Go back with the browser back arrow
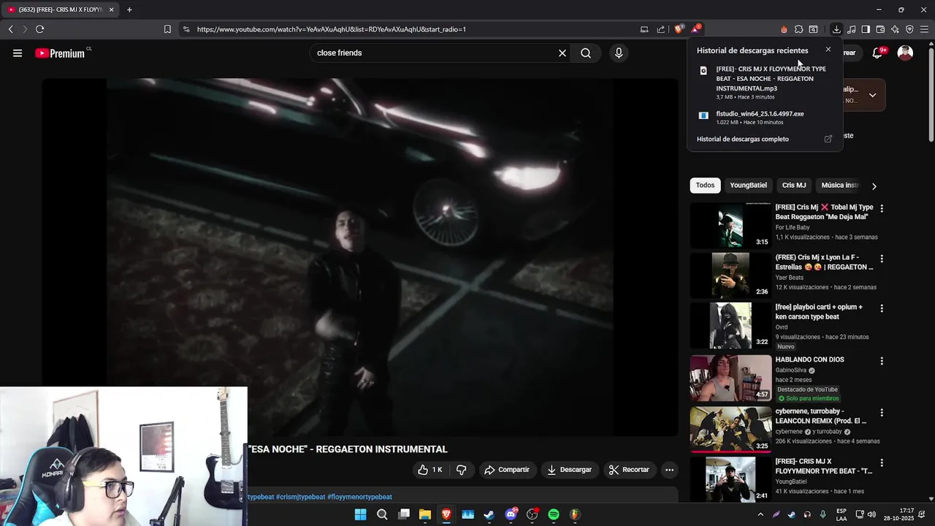The image size is (935, 526). 10,29
